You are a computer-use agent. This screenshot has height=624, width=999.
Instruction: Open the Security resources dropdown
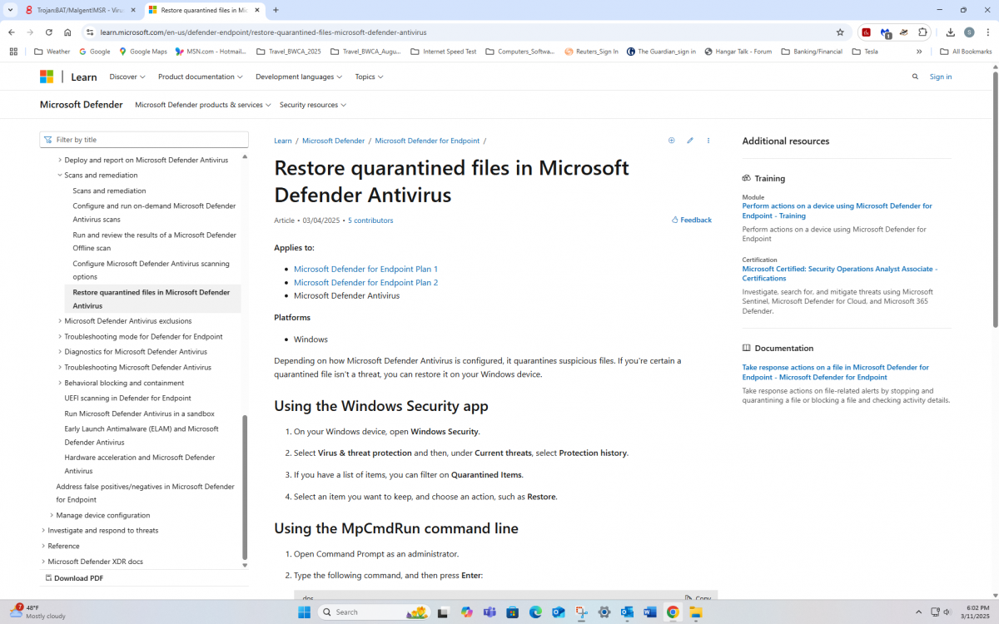tap(313, 105)
